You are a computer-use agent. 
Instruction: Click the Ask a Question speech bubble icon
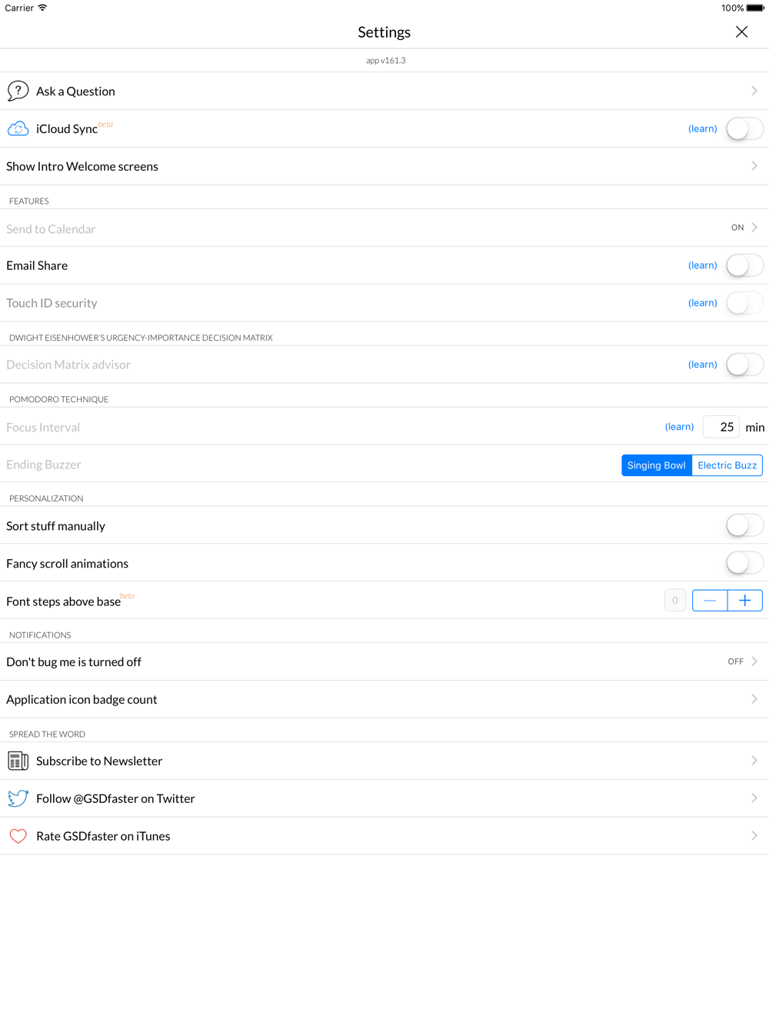coord(18,91)
